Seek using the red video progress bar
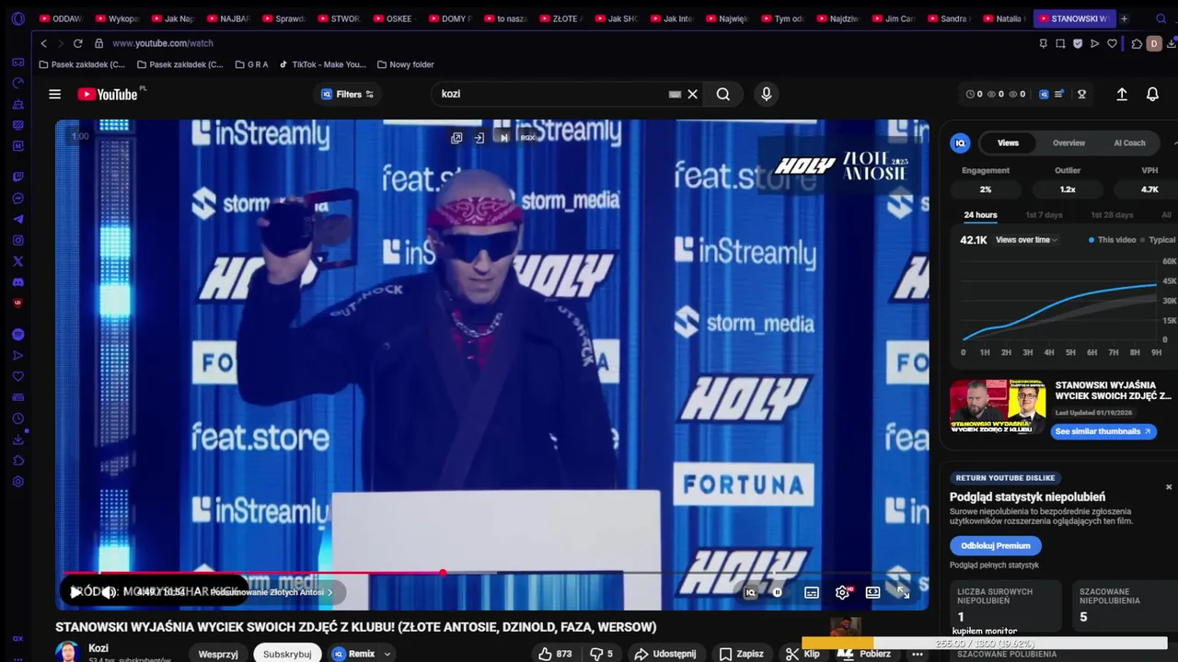This screenshot has height=662, width=1178. [492, 573]
